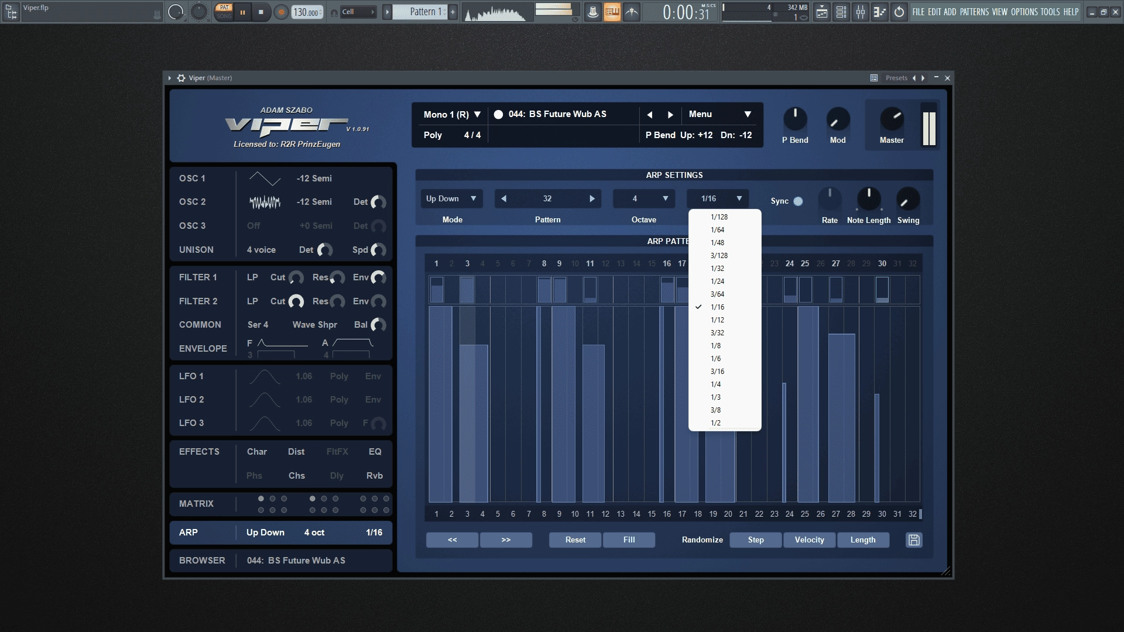Adjust the Master volume knob
Image resolution: width=1124 pixels, height=632 pixels.
point(892,119)
